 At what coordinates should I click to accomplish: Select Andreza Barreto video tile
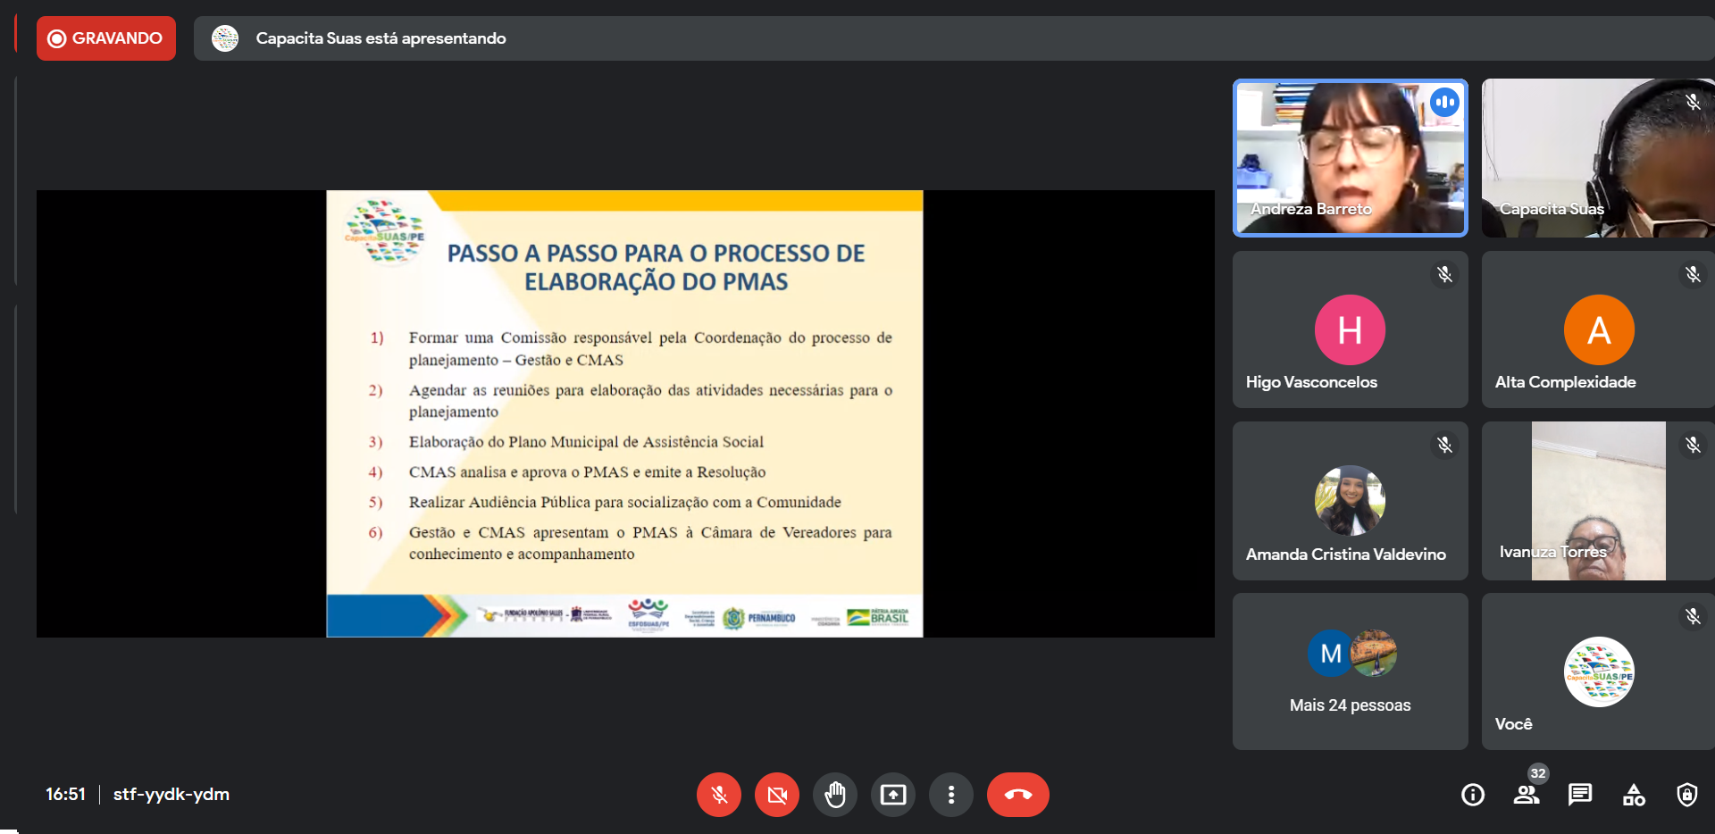[1350, 158]
